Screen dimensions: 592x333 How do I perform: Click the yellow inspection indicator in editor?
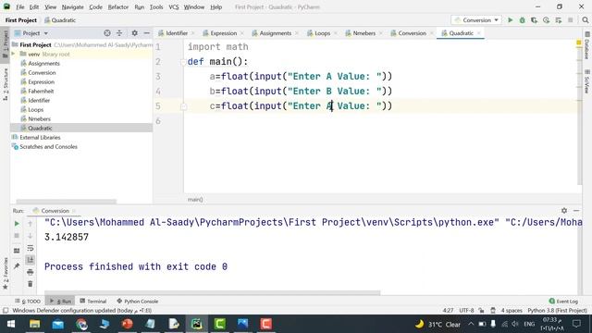[x=579, y=43]
